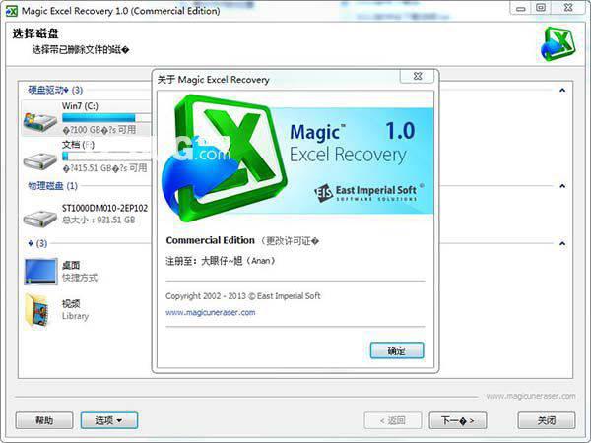
Task: Open the magicuneraser.com link at the wizard's bottom right
Action: tap(531, 396)
